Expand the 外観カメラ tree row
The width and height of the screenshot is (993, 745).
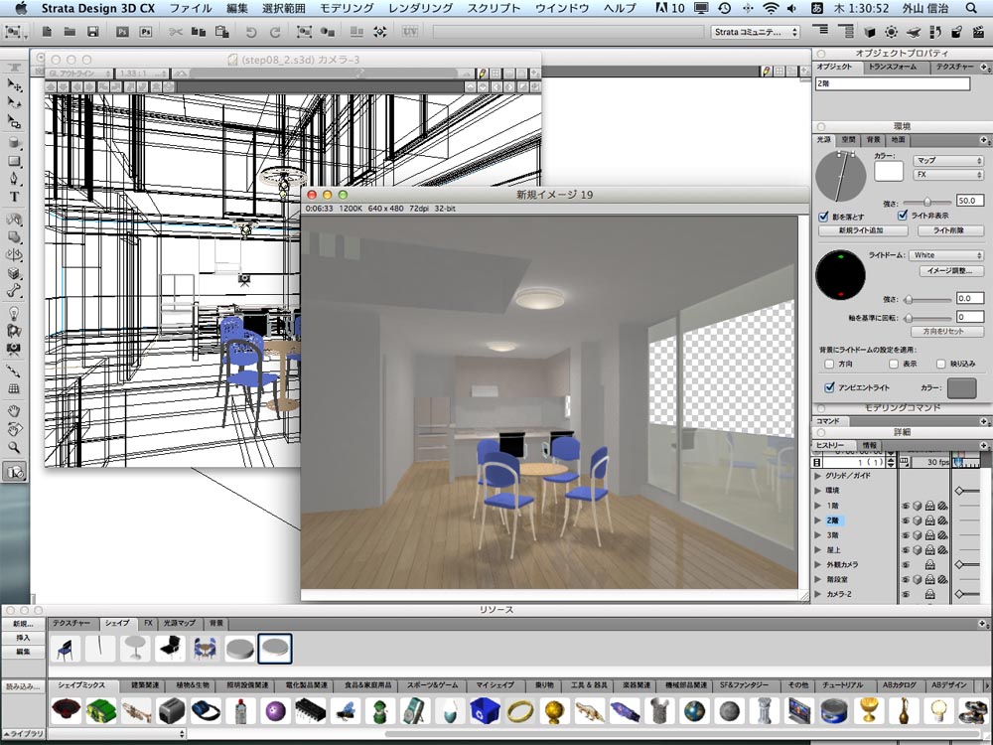pyautogui.click(x=817, y=564)
